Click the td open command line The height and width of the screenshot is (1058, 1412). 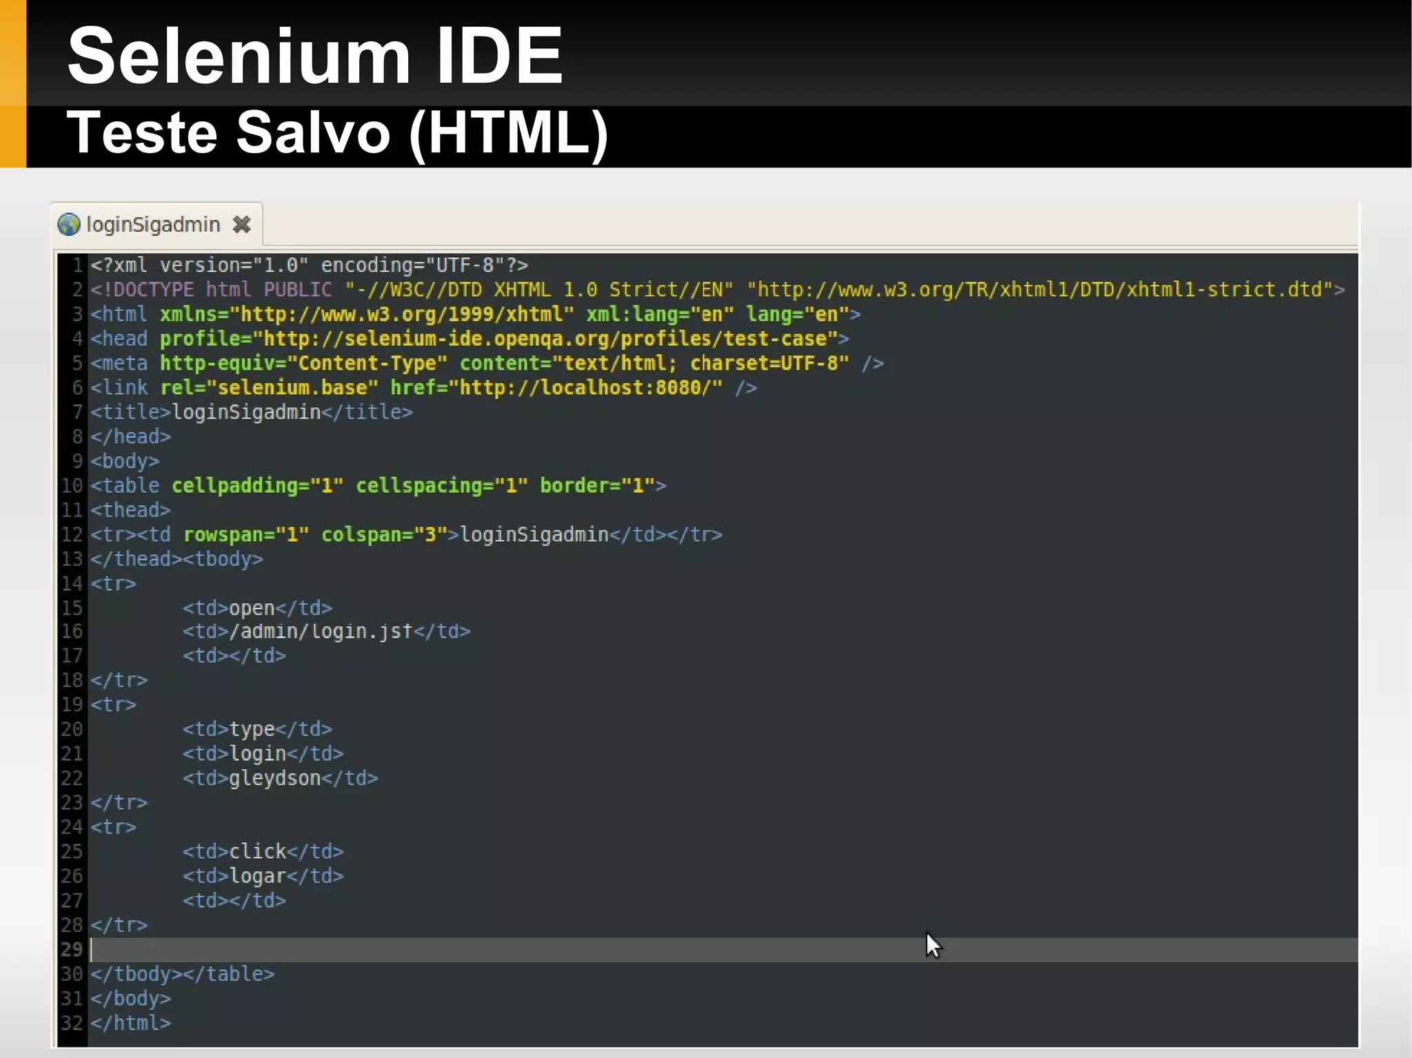pyautogui.click(x=257, y=608)
